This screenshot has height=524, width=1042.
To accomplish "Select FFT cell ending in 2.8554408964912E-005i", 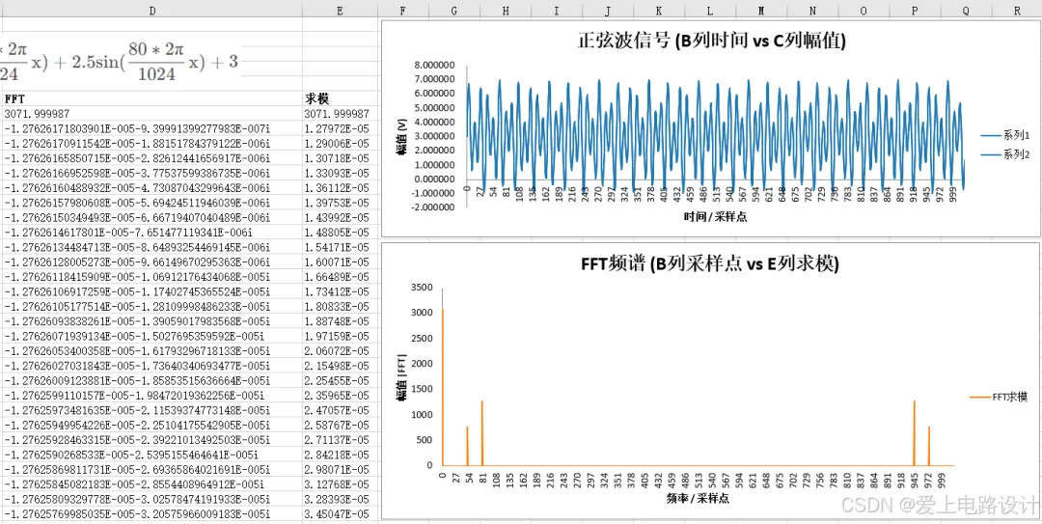I will pos(151,484).
